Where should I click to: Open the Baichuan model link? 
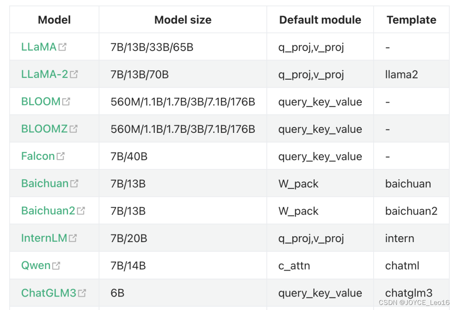(45, 183)
